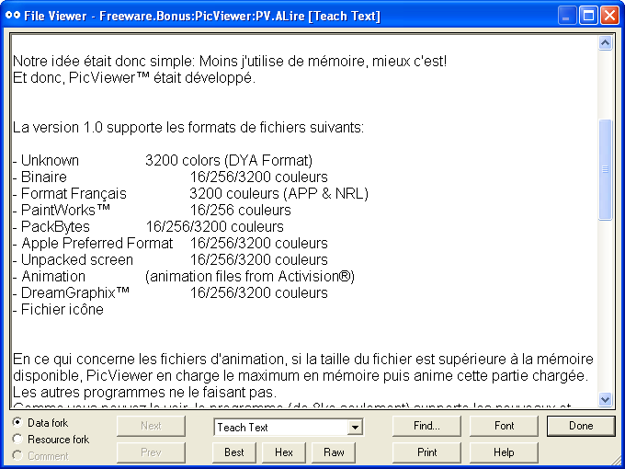This screenshot has width=625, height=469.
Task: Open Help with the Help button
Action: (504, 452)
